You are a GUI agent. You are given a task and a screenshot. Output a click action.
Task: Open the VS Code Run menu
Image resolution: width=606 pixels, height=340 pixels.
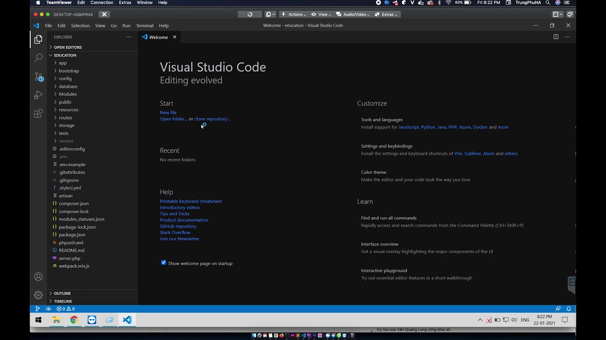[126, 25]
